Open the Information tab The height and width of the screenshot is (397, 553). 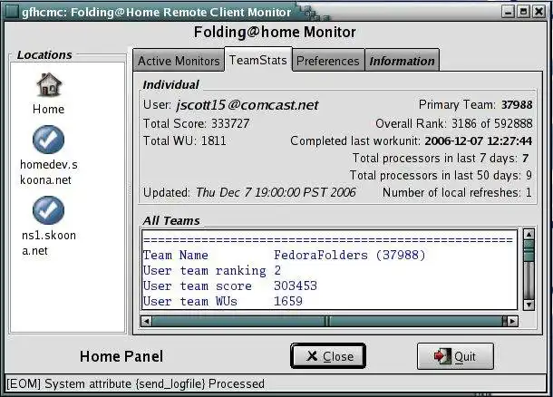(x=402, y=61)
